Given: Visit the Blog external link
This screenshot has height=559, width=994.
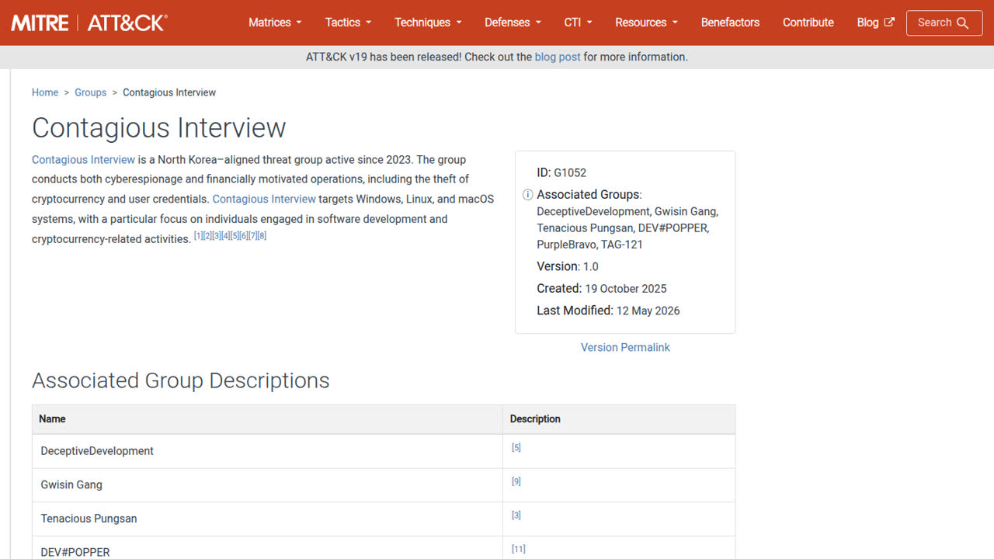Looking at the screenshot, I should pos(875,23).
